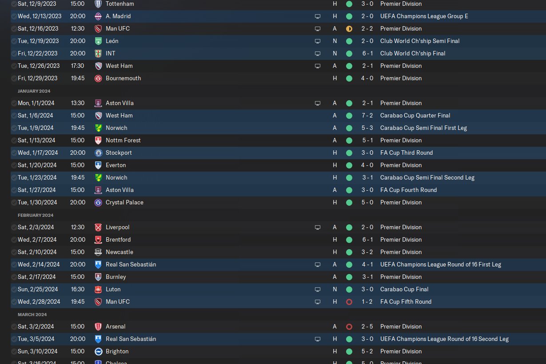Toggle the checkmark beside Brentford fixture
Viewport: 546px width, 364px height.
point(14,239)
